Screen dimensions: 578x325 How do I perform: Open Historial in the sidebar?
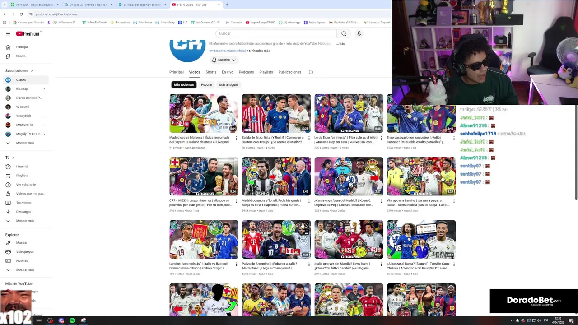22,167
